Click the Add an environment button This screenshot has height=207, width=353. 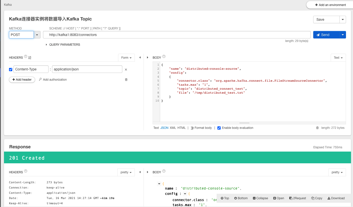330,5
